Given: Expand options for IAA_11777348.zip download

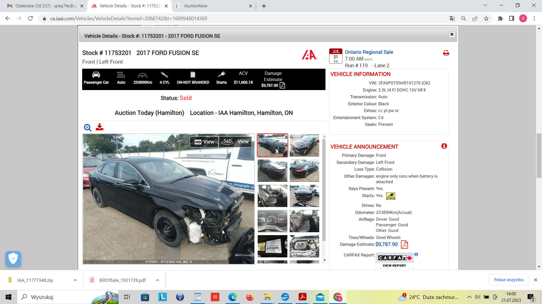Looking at the screenshot, I should point(75,280).
